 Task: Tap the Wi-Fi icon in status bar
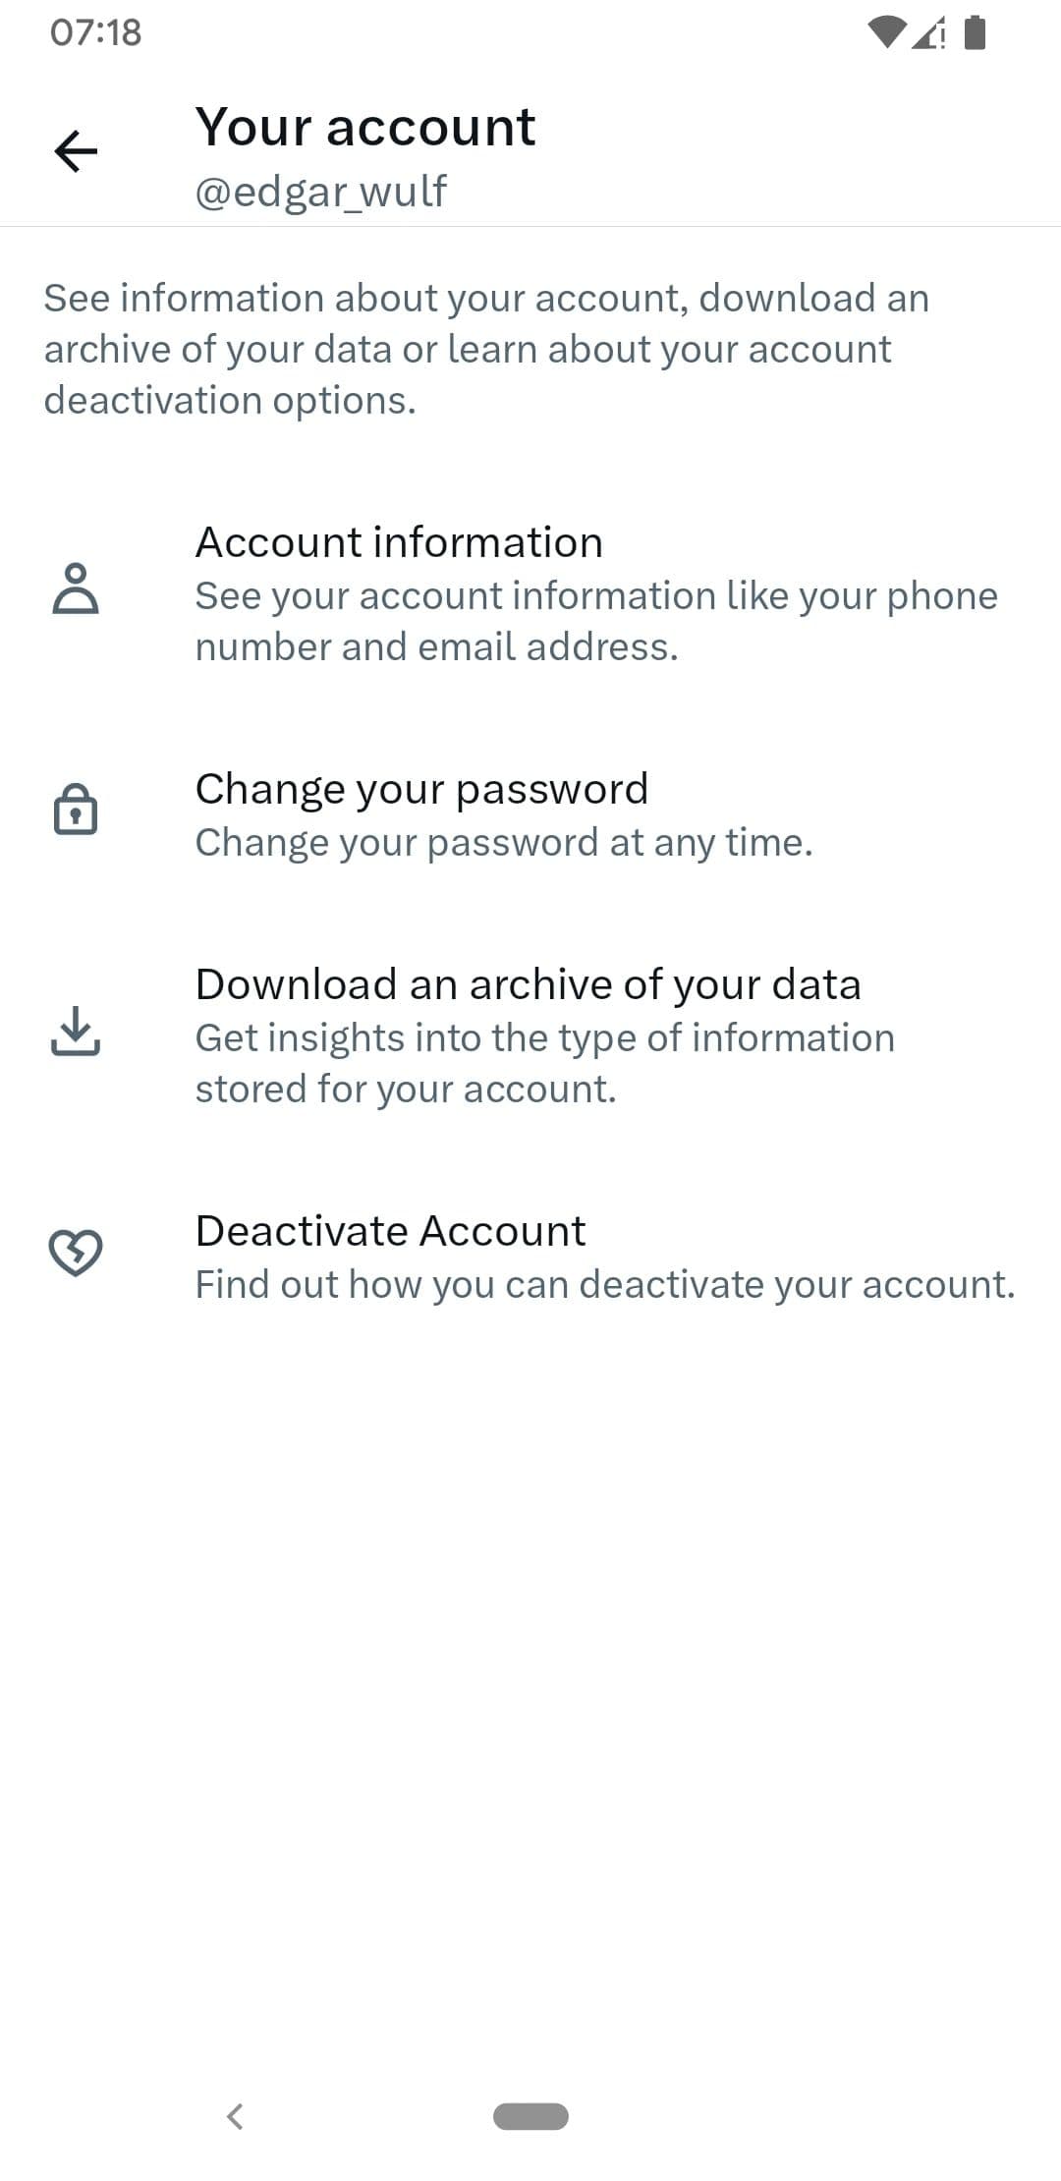(x=886, y=32)
